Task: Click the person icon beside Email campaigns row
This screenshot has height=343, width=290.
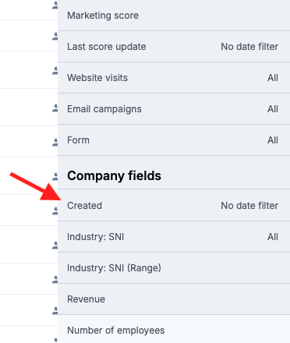Action: click(x=55, y=108)
